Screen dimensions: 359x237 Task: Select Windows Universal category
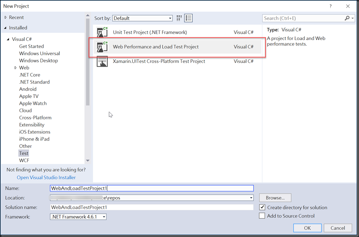click(39, 54)
